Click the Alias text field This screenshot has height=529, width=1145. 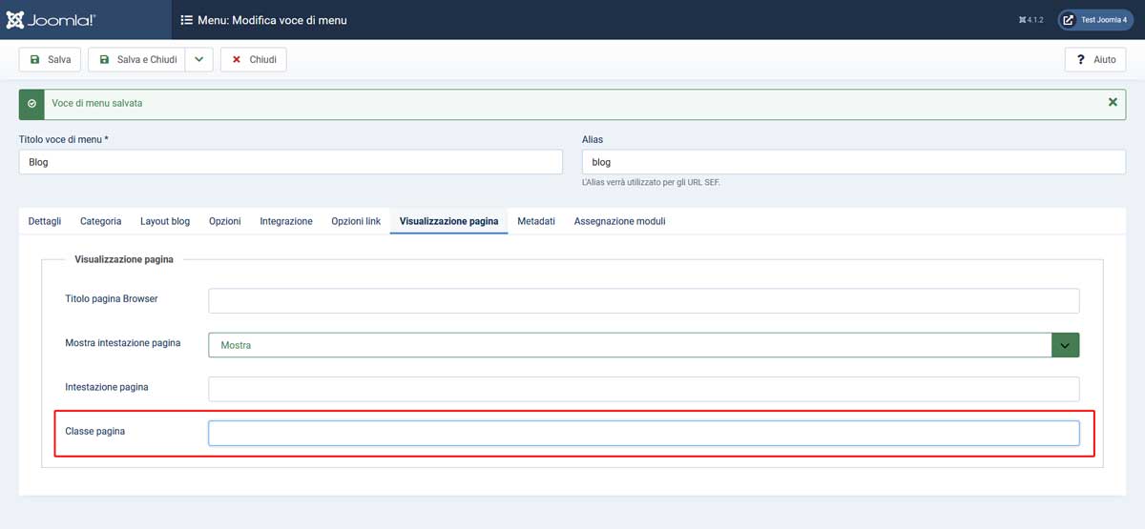[853, 162]
